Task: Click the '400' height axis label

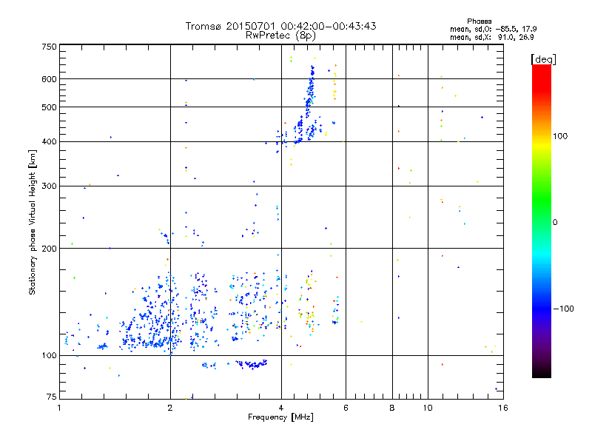Action: 49,142
